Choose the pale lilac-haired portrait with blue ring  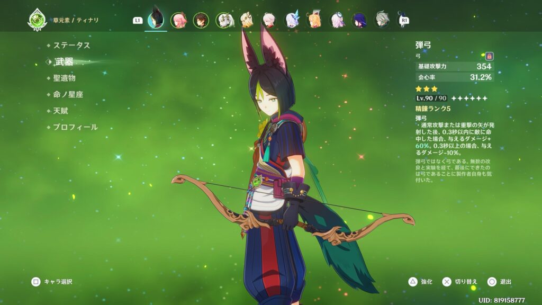pos(337,20)
